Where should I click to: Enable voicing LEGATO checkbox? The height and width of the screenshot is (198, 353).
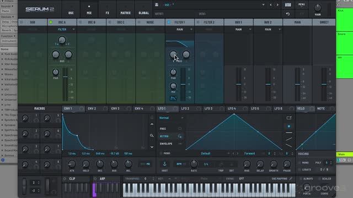tap(299, 170)
